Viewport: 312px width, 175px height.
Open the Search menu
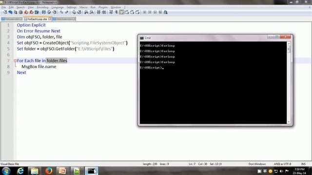20,7
